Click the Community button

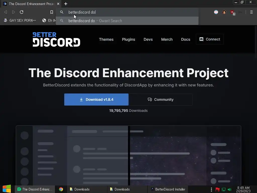coord(160,100)
